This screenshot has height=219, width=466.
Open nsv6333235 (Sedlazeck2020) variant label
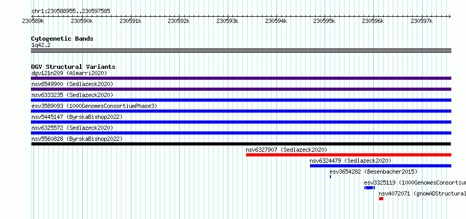tap(72, 95)
